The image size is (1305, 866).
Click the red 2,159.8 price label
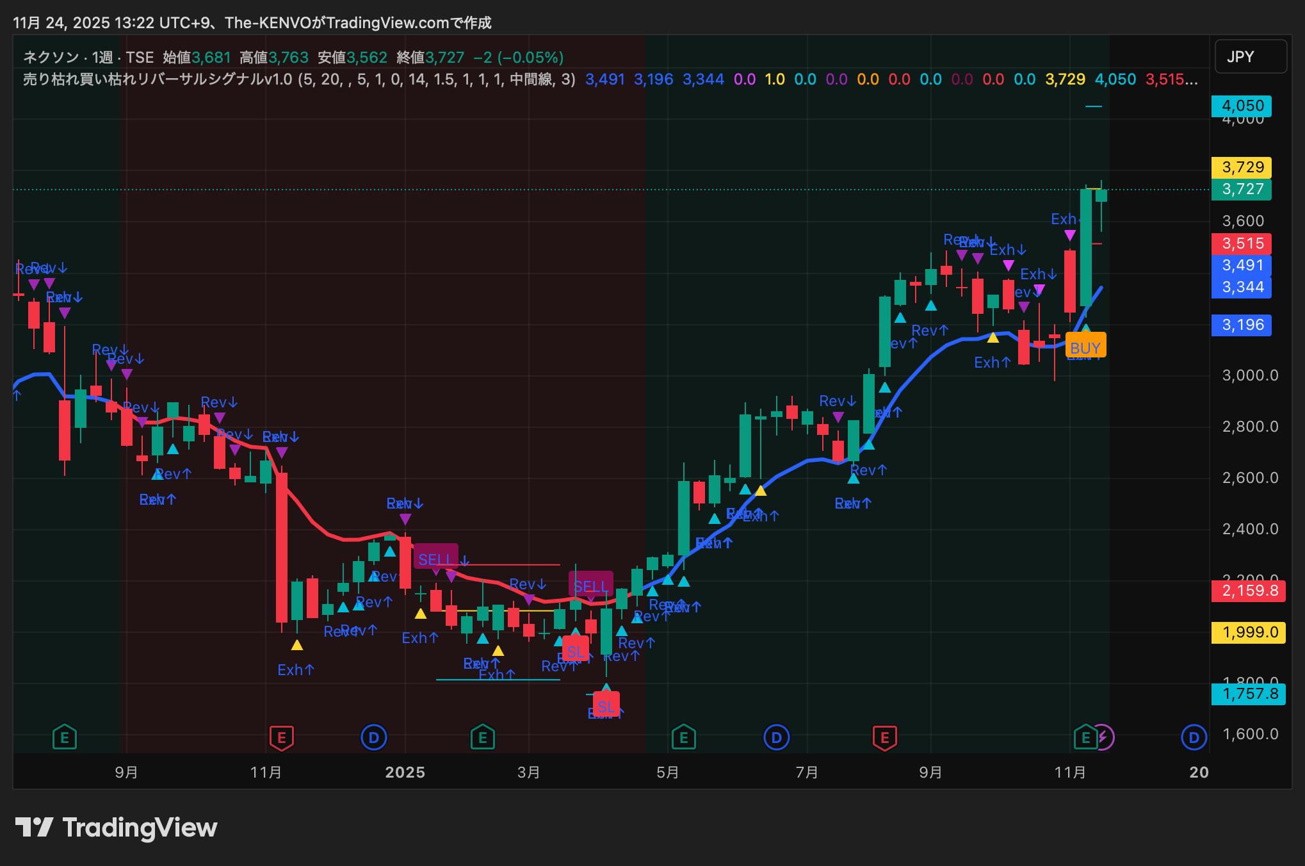pyautogui.click(x=1249, y=590)
